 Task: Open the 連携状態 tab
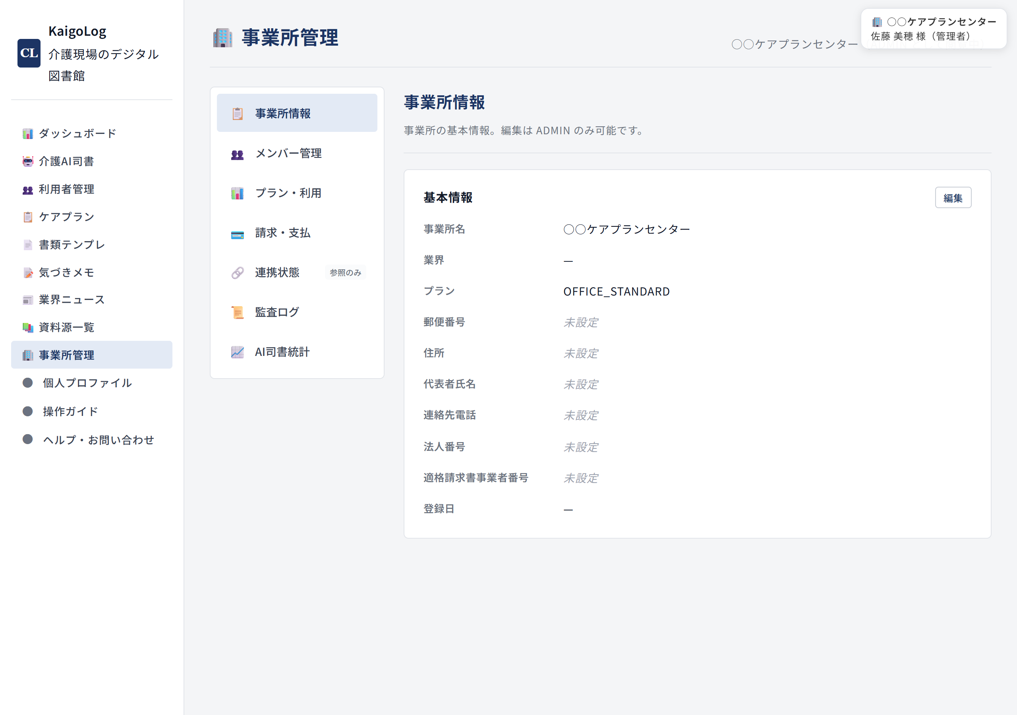click(x=297, y=272)
